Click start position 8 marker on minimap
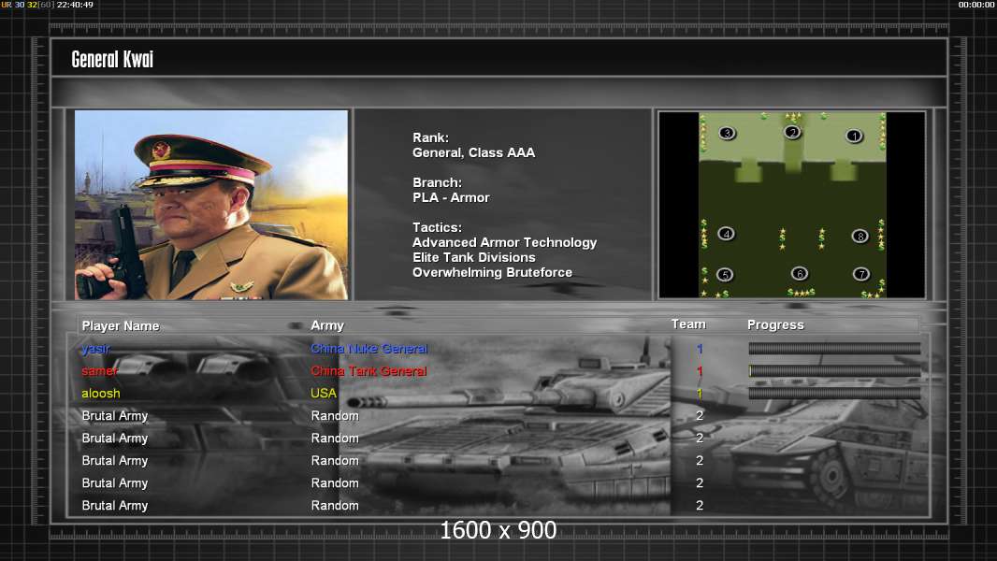 (860, 237)
